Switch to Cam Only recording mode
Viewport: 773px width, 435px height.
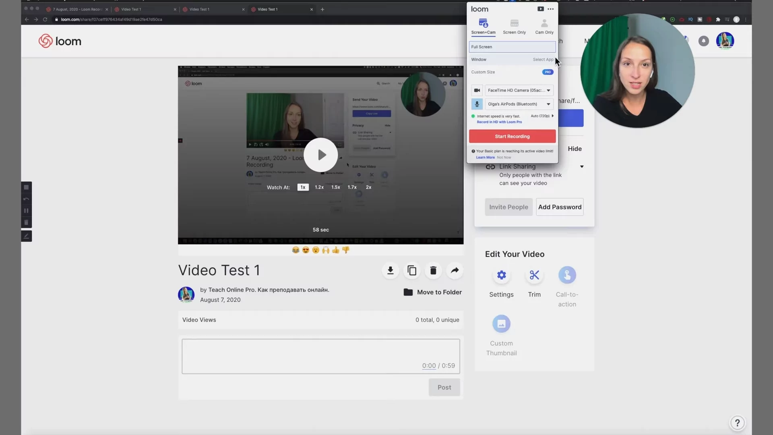(544, 27)
